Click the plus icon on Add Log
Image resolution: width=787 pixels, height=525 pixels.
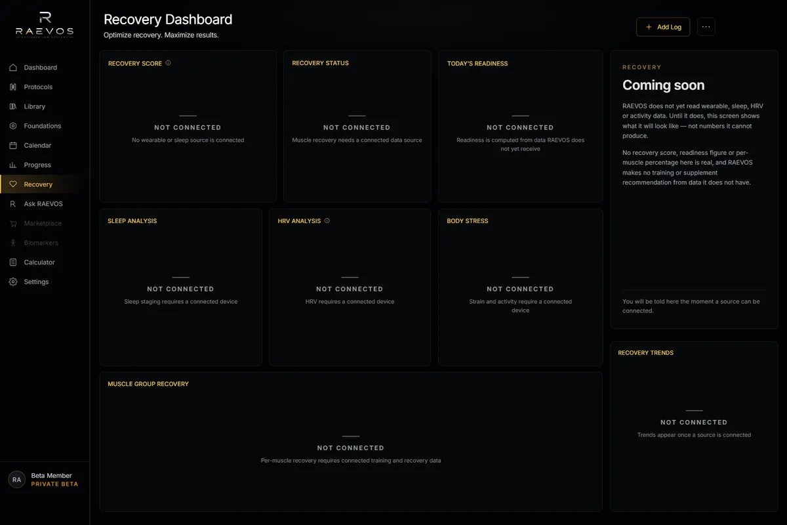coord(649,27)
